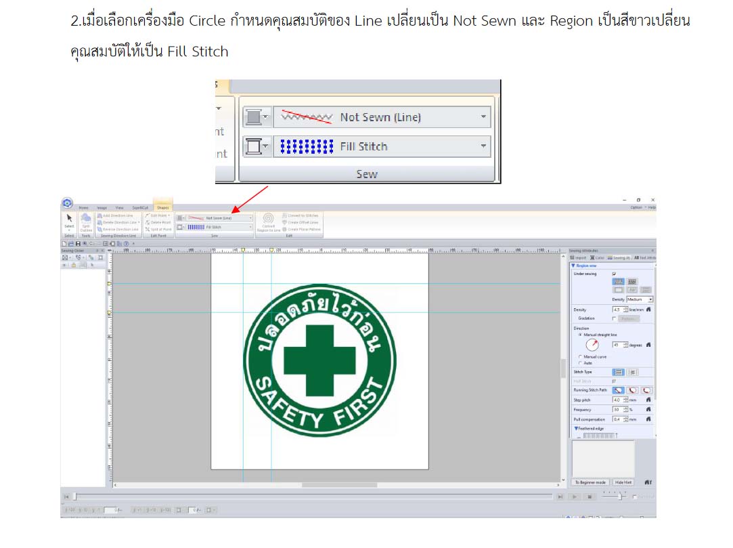
Task: Click the stitch simulator play button
Action: point(575,497)
